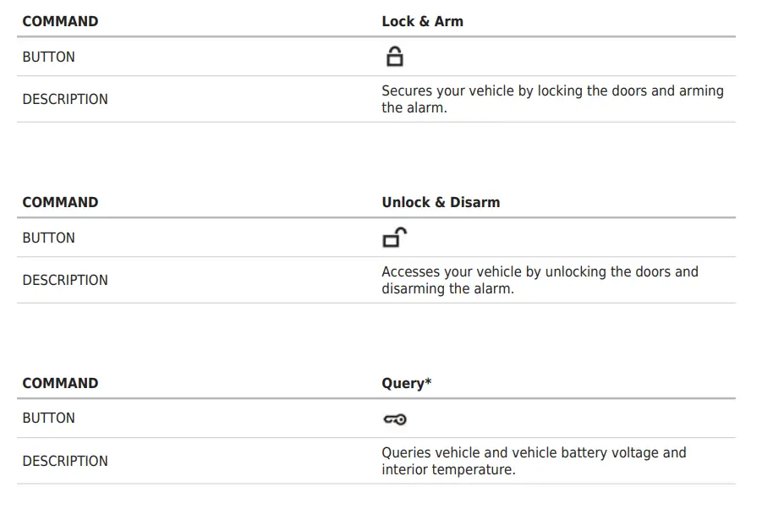Click the words "interior temperature" in the Query description
Screen dimensions: 762x520
tap(447, 470)
